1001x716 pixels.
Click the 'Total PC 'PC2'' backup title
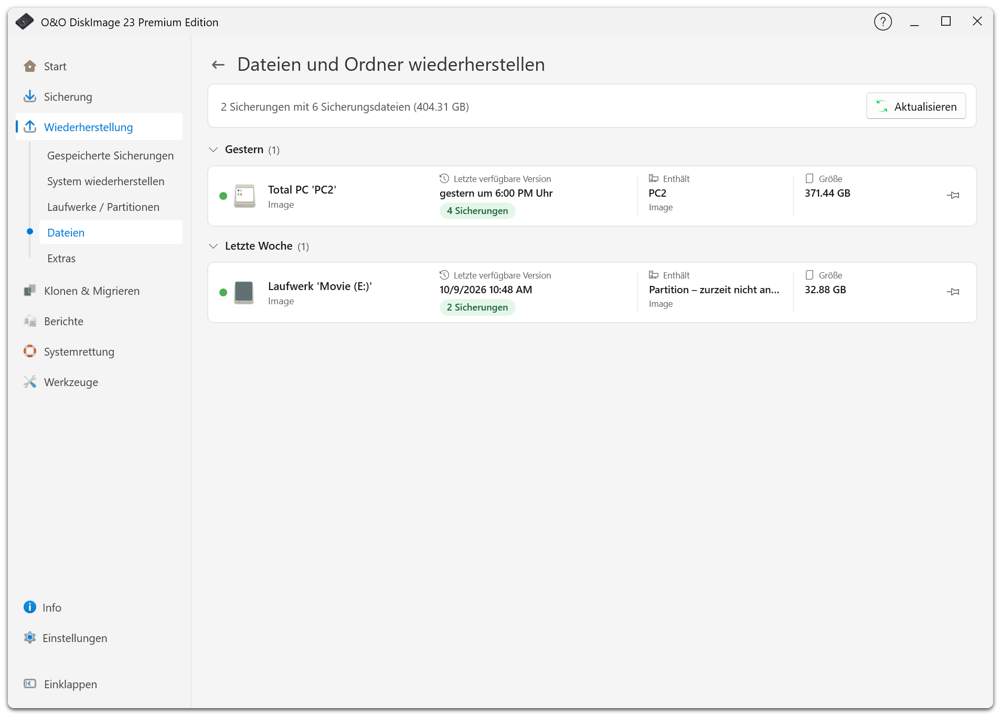(x=302, y=190)
